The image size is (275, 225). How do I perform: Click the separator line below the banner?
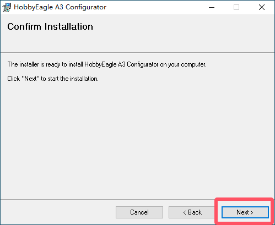137,53
